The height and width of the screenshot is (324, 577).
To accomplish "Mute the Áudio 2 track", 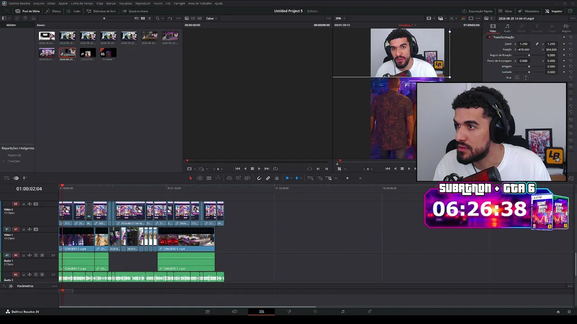I will click(x=42, y=274).
